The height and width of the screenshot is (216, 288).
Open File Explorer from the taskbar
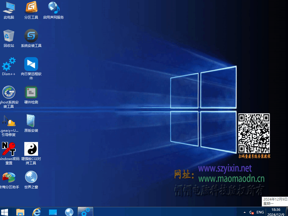click(x=20, y=212)
